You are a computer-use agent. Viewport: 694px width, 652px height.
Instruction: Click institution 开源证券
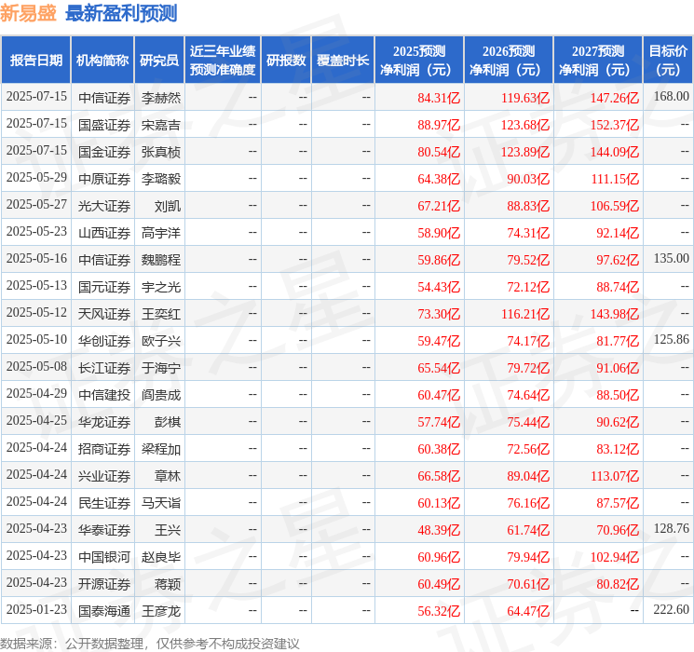click(104, 584)
